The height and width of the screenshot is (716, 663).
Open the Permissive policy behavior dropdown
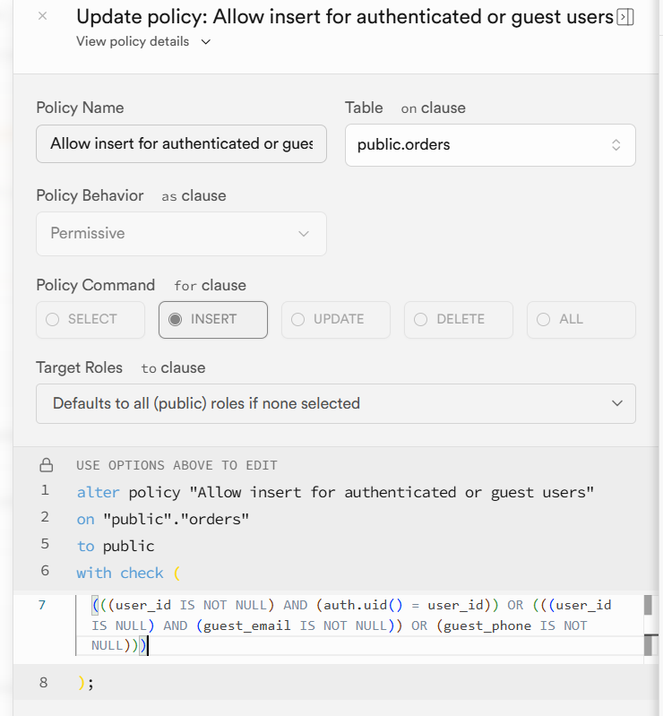tap(181, 233)
